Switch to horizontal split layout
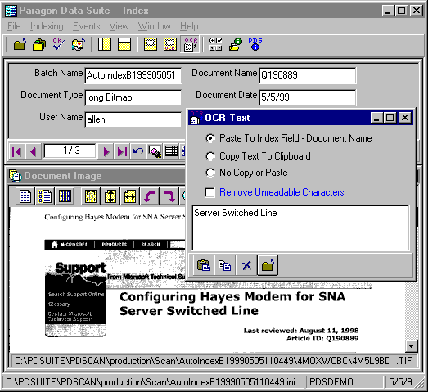428x392 pixels. tap(124, 44)
